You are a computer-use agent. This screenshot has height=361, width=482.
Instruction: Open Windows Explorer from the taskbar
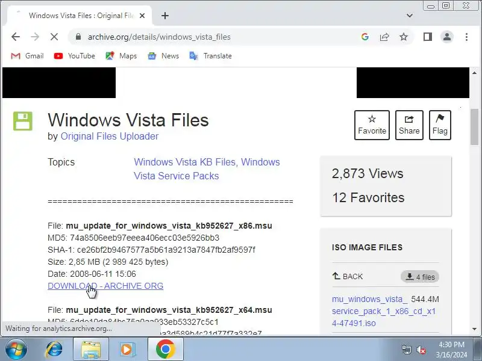click(x=91, y=349)
